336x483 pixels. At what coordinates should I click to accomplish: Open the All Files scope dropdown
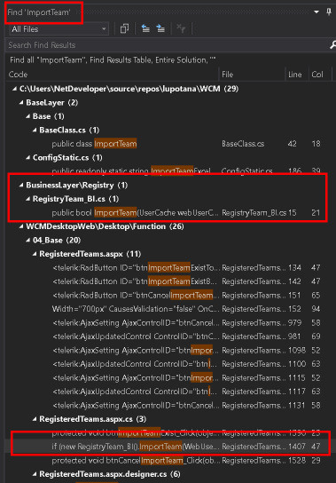coord(59,29)
